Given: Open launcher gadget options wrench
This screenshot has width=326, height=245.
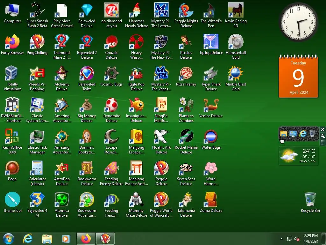Looking at the screenshot, I should coord(323,136).
